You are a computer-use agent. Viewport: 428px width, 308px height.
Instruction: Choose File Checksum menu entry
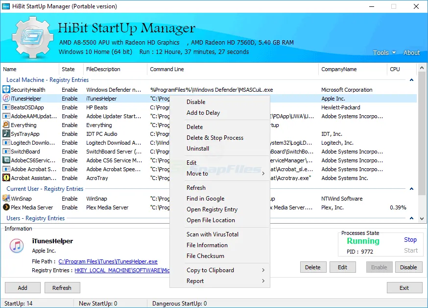point(220,256)
